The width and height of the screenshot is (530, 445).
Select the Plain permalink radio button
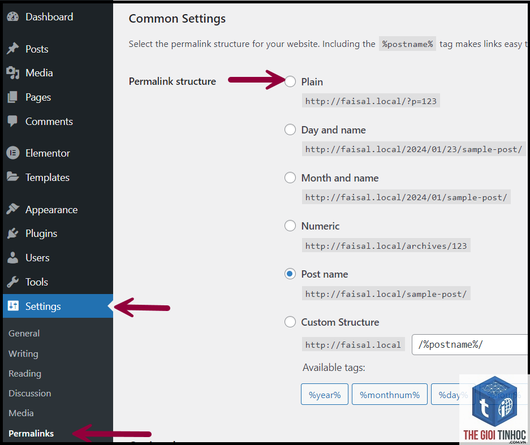coord(290,81)
